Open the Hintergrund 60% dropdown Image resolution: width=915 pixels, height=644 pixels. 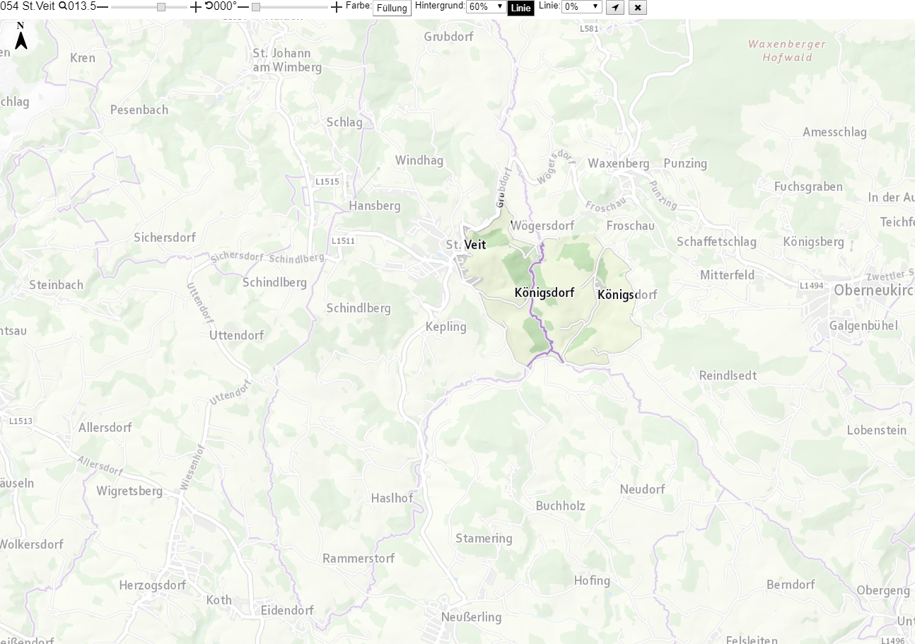click(x=486, y=7)
